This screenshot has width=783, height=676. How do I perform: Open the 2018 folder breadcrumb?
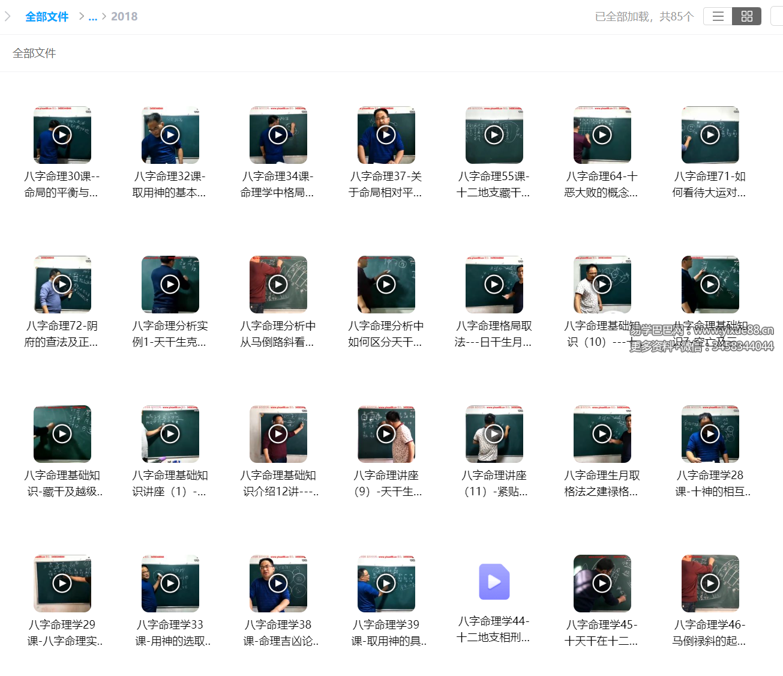[x=124, y=17]
